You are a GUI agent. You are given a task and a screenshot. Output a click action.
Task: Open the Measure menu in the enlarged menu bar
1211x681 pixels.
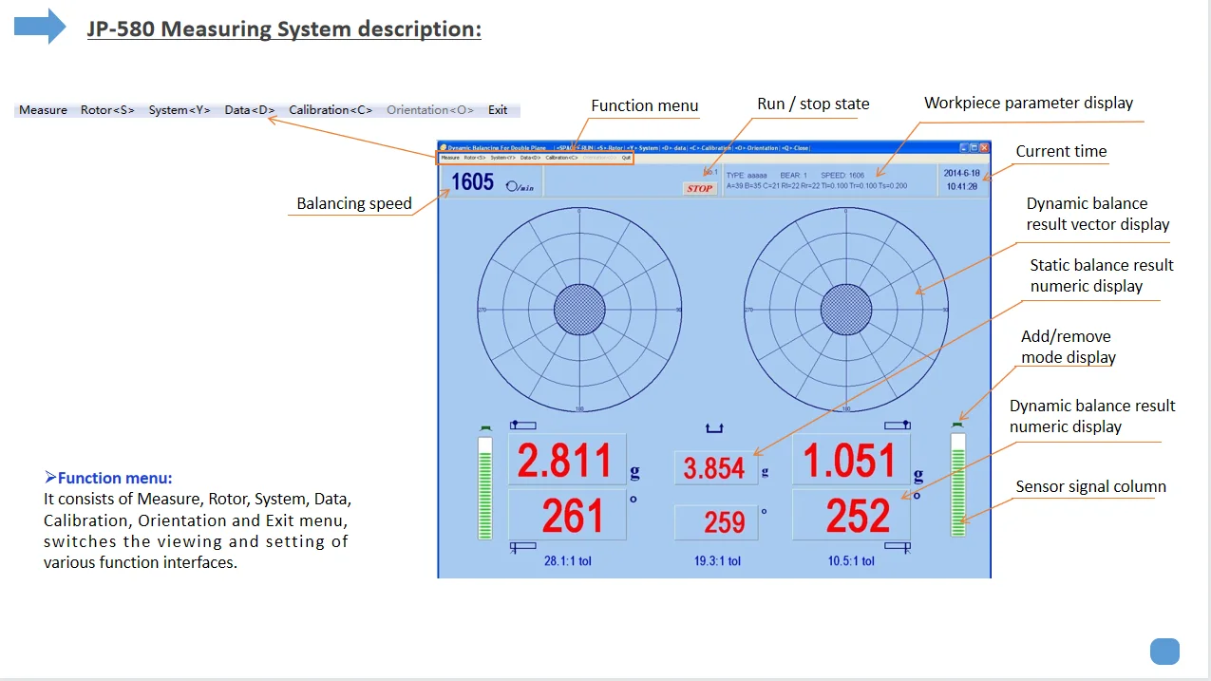coord(43,110)
